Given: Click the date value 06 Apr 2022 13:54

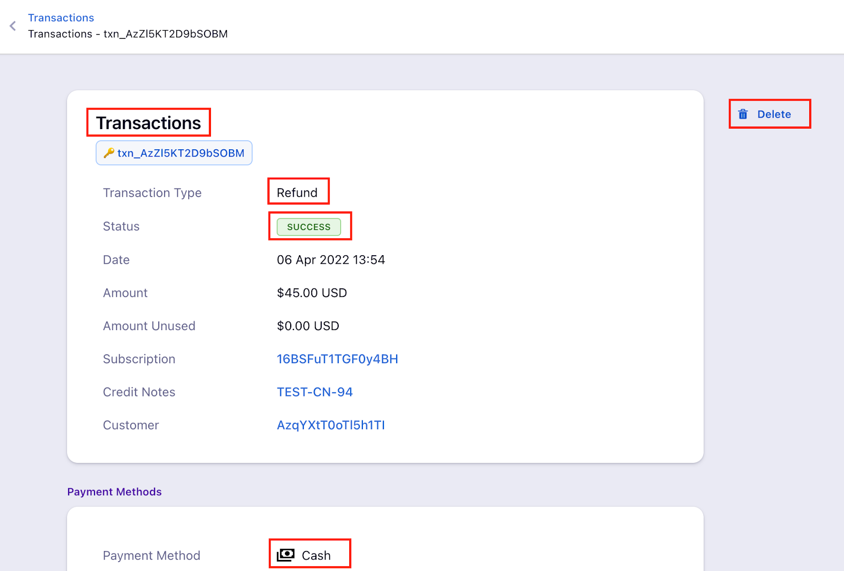Looking at the screenshot, I should 331,260.
